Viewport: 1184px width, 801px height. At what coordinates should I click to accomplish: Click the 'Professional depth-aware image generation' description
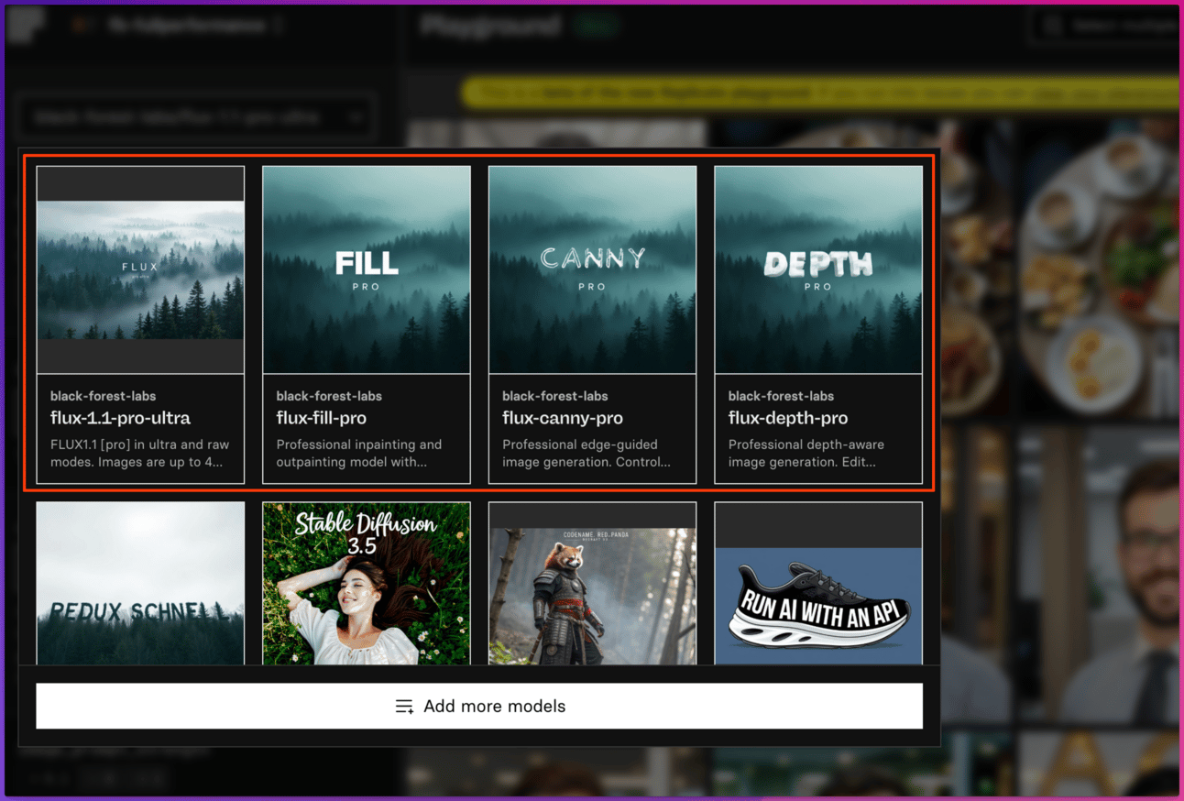(806, 453)
